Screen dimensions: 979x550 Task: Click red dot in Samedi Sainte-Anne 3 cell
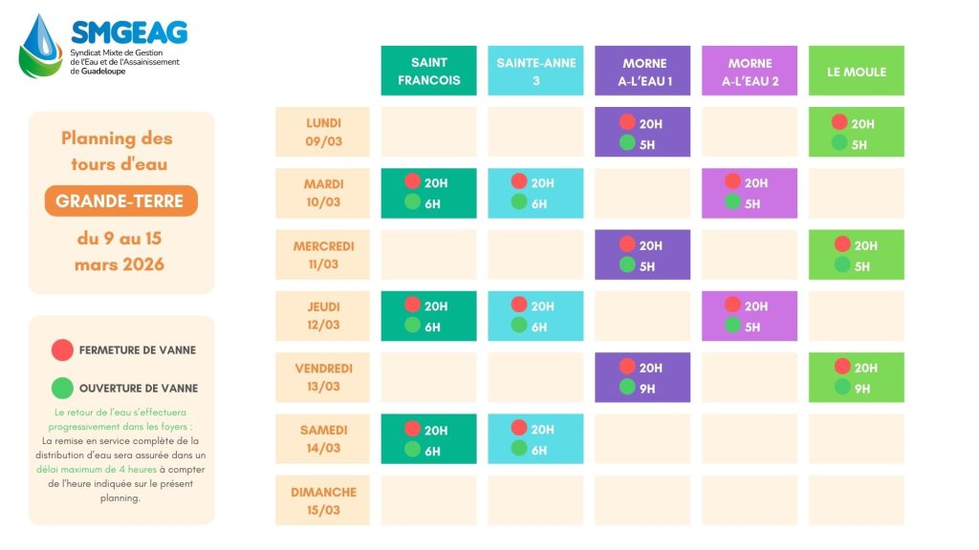pos(519,429)
